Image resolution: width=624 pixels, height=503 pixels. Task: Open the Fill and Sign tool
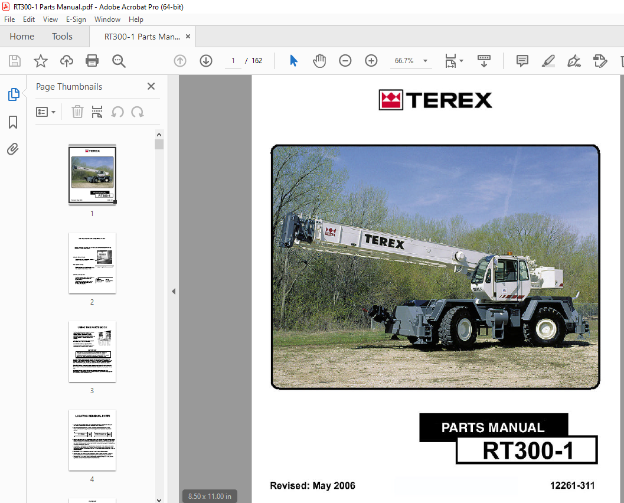tap(574, 61)
